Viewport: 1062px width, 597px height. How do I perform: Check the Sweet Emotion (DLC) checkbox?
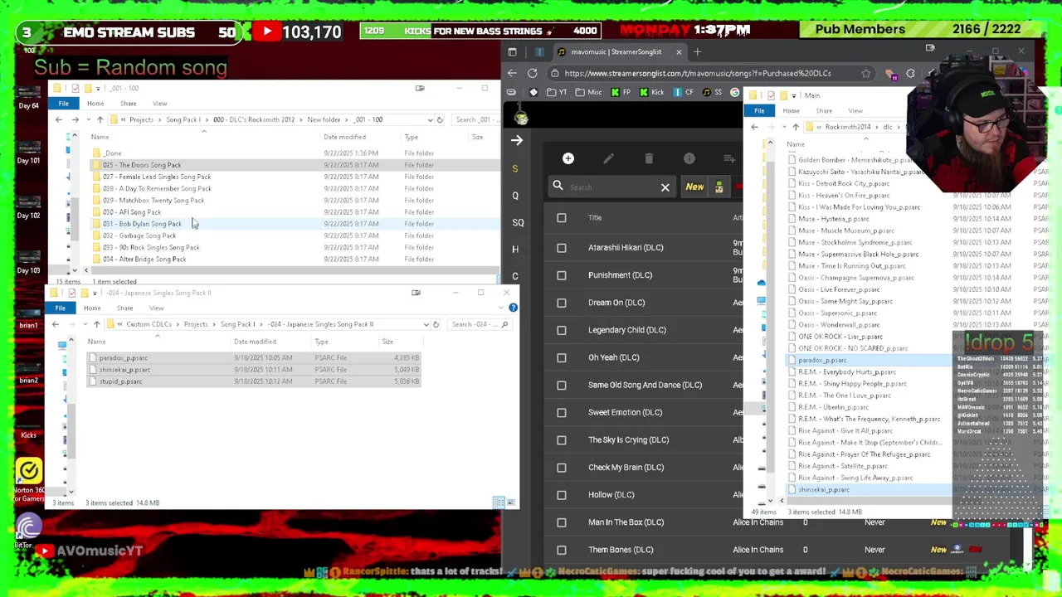tap(562, 412)
